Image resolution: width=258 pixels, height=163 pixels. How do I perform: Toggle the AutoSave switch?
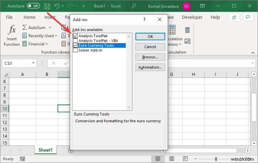tap(34, 6)
